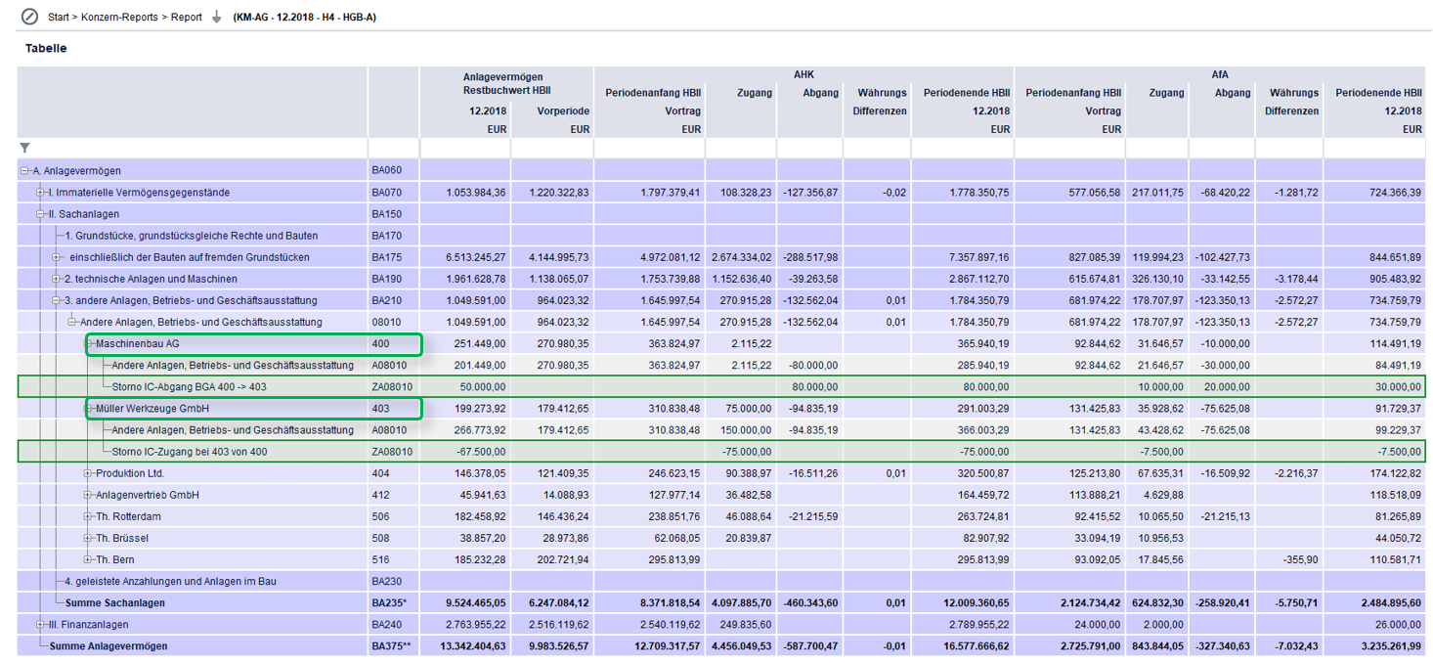Click the filter funnel icon

[24, 148]
